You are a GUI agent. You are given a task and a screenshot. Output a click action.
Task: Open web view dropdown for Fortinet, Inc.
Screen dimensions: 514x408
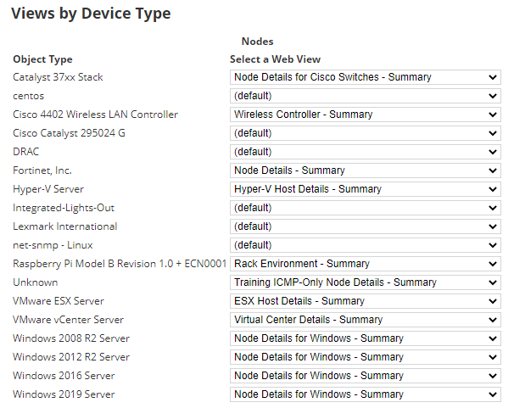(x=366, y=170)
